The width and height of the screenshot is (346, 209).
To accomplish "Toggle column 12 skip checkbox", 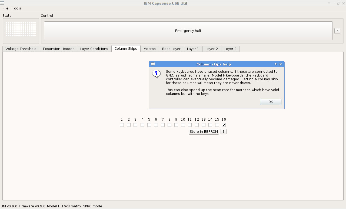I will [197, 125].
